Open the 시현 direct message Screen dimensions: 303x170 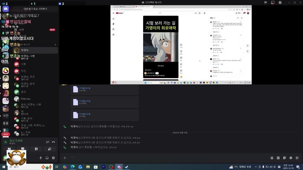coord(36,64)
